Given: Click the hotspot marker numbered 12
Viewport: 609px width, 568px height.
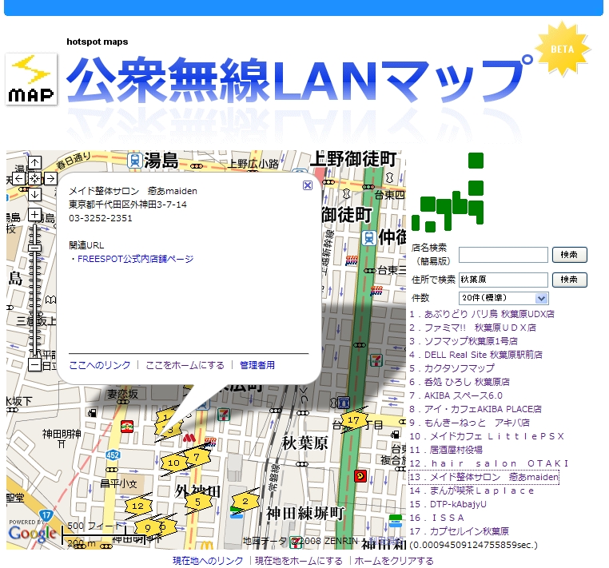Looking at the screenshot, I should point(138,506).
